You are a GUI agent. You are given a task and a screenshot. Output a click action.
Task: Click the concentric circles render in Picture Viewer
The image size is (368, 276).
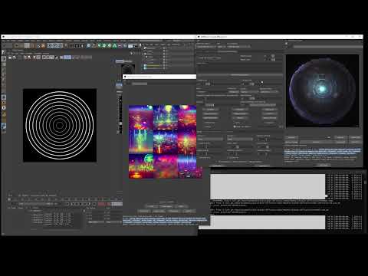coord(60,125)
